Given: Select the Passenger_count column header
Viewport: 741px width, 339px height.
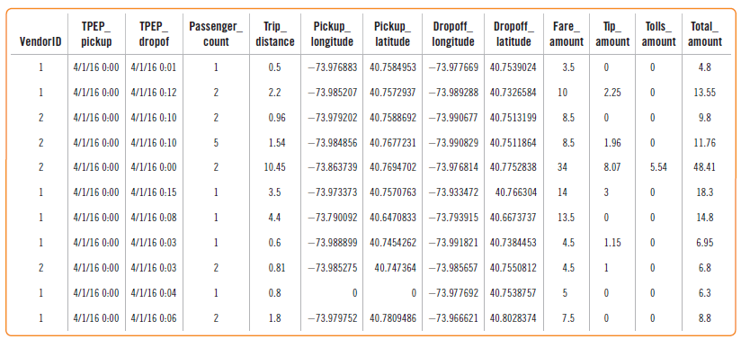Looking at the screenshot, I should click(216, 33).
